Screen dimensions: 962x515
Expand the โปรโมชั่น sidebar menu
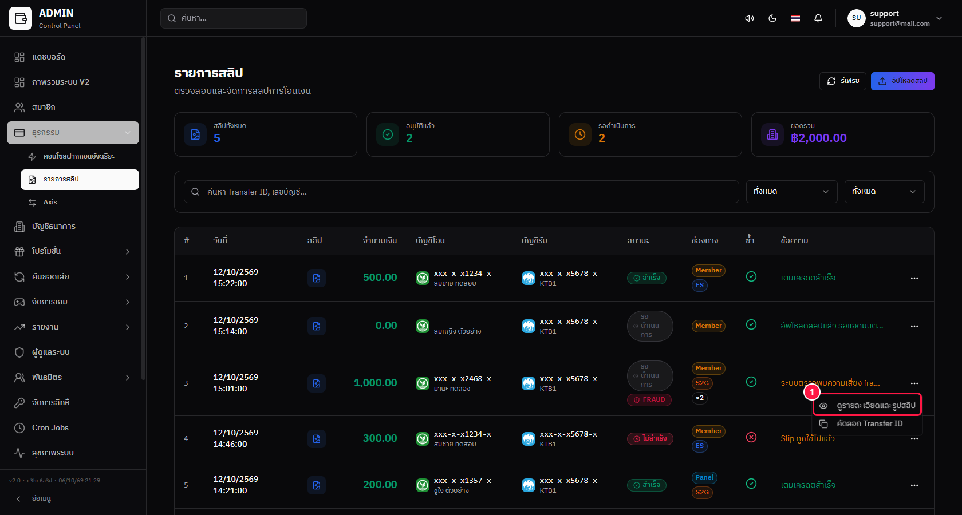(x=73, y=252)
